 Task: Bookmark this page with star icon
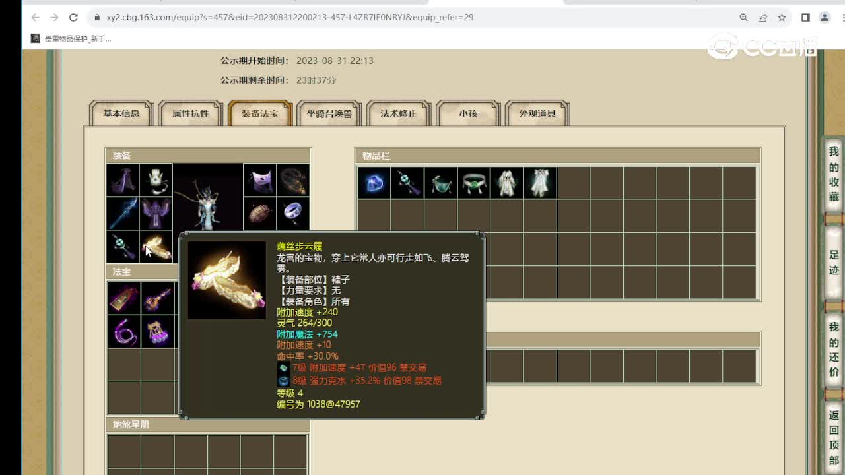[x=782, y=18]
